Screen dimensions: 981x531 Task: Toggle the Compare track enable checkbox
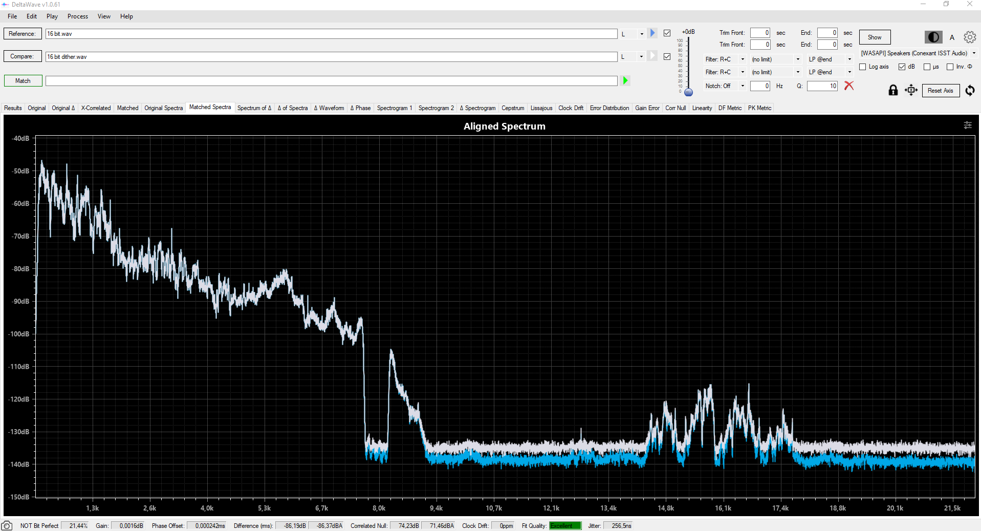[667, 56]
